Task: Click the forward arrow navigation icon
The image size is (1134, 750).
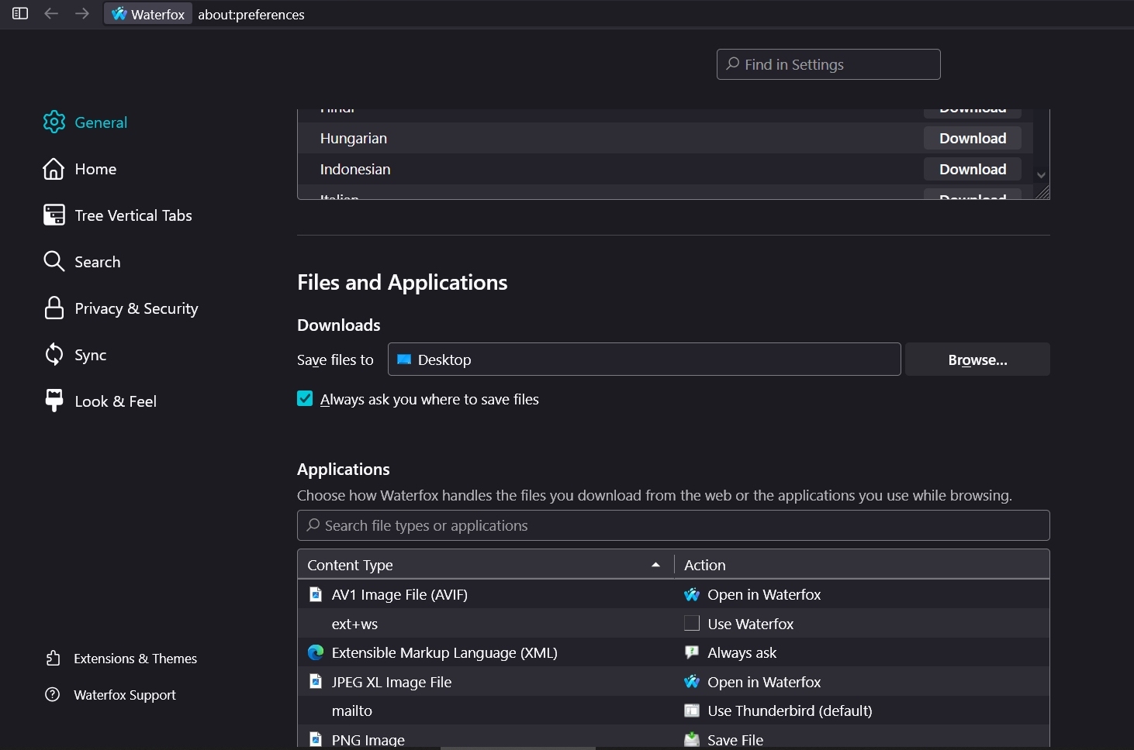Action: point(82,14)
